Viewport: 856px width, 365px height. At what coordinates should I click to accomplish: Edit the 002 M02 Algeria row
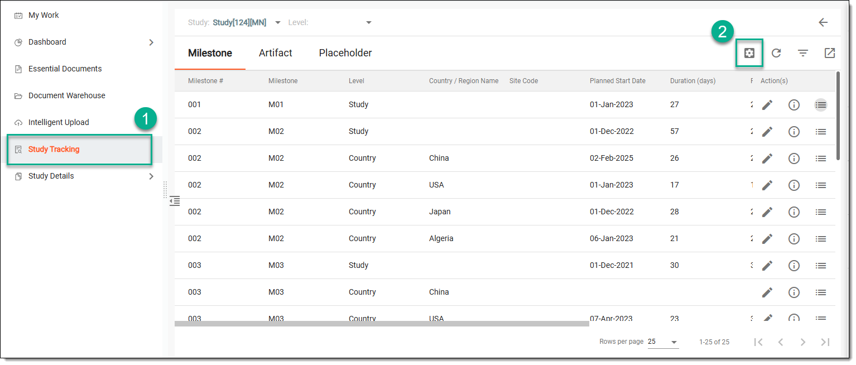[x=767, y=239]
